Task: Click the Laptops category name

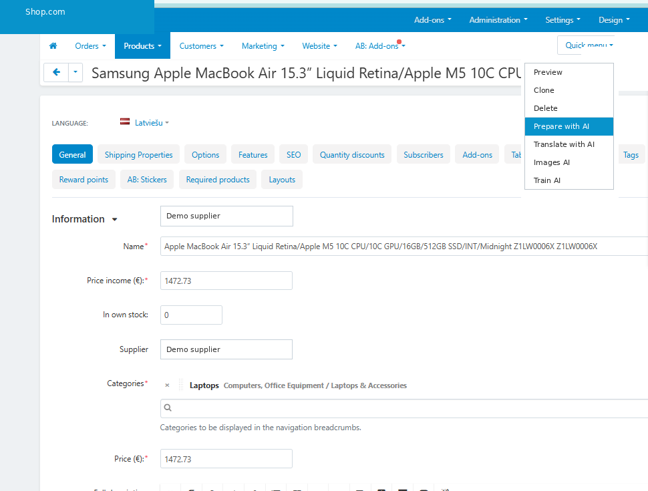Action: point(204,385)
